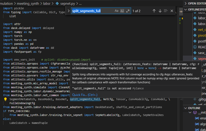Click the variable icon beside algo
This screenshot has width=206, height=131.
tap(197, 124)
